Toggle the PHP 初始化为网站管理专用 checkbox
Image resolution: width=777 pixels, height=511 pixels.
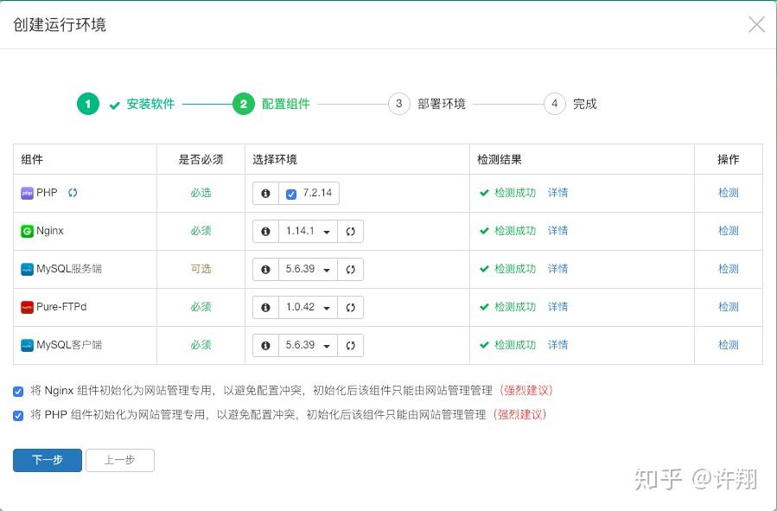pos(18,415)
